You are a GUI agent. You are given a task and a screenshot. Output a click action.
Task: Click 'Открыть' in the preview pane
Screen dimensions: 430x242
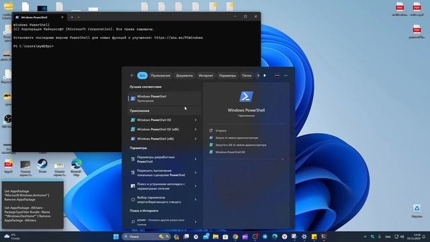click(221, 130)
